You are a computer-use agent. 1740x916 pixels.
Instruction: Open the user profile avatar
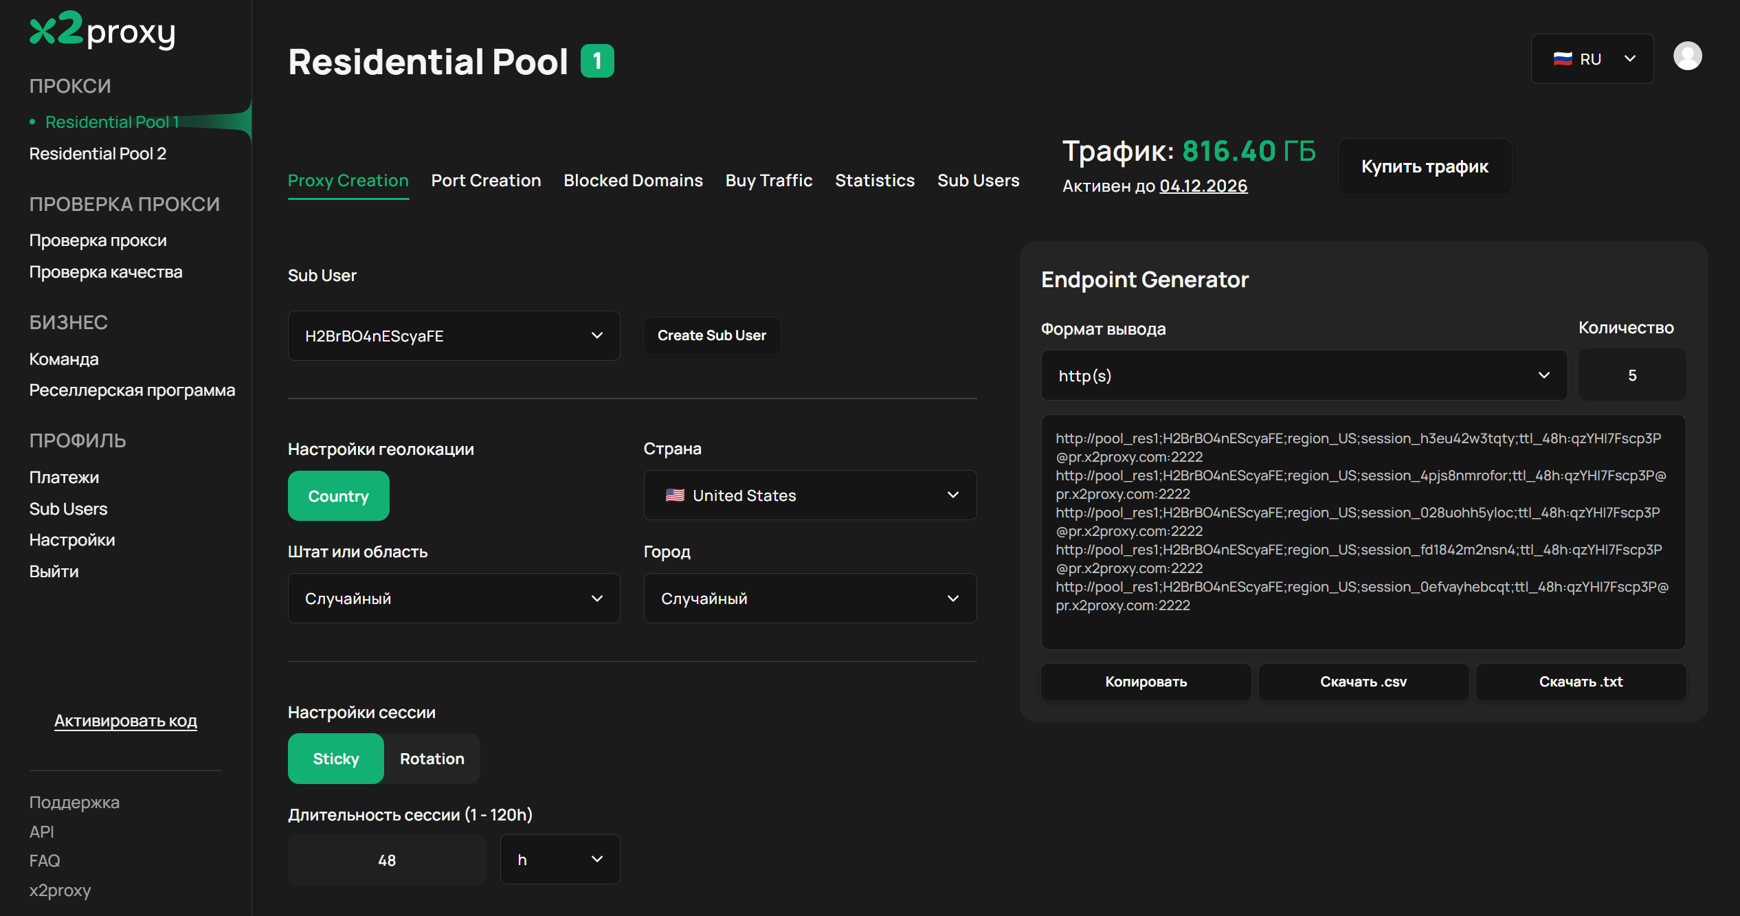pos(1687,56)
